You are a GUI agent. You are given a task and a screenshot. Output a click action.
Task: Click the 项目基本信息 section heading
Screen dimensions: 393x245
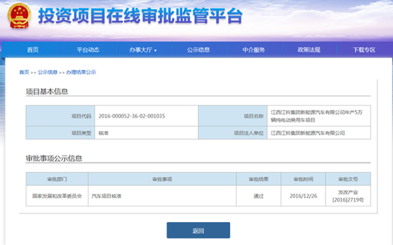coord(47,92)
